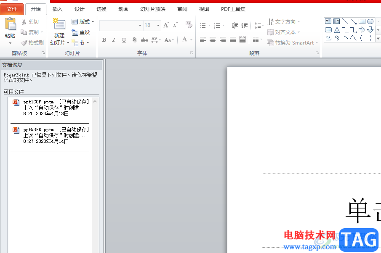Increase font size with large A
The width and height of the screenshot is (381, 253).
pos(166,25)
